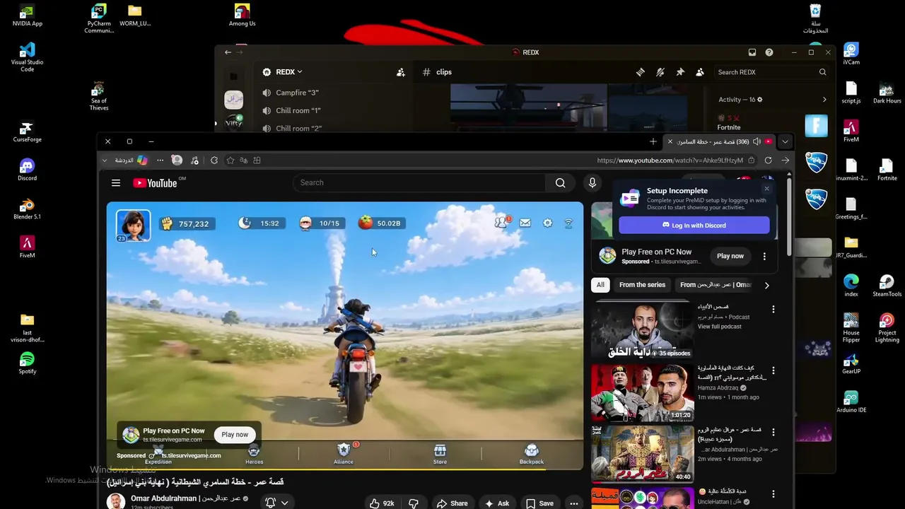Click the Search REDX field in Discord

[771, 72]
